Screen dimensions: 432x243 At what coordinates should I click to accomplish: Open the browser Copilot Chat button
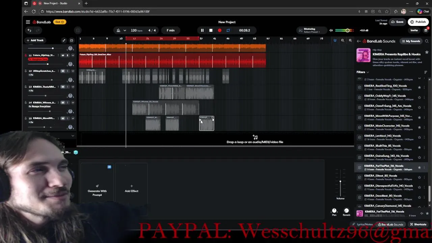click(423, 11)
